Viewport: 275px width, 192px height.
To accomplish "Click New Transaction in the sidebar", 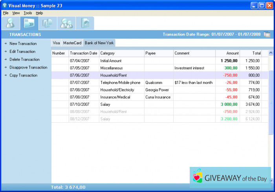I will click(x=23, y=43).
